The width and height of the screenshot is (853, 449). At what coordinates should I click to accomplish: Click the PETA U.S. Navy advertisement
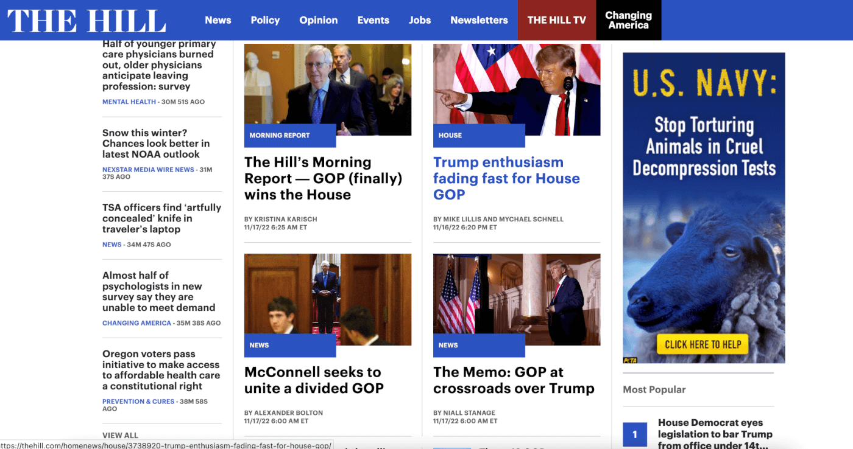(x=704, y=207)
